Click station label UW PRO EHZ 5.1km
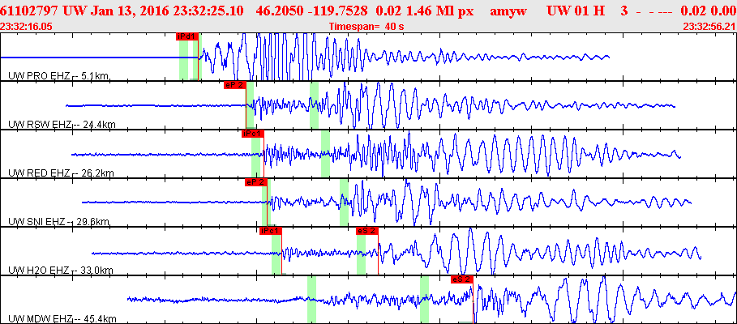The image size is (737, 324). [x=59, y=75]
